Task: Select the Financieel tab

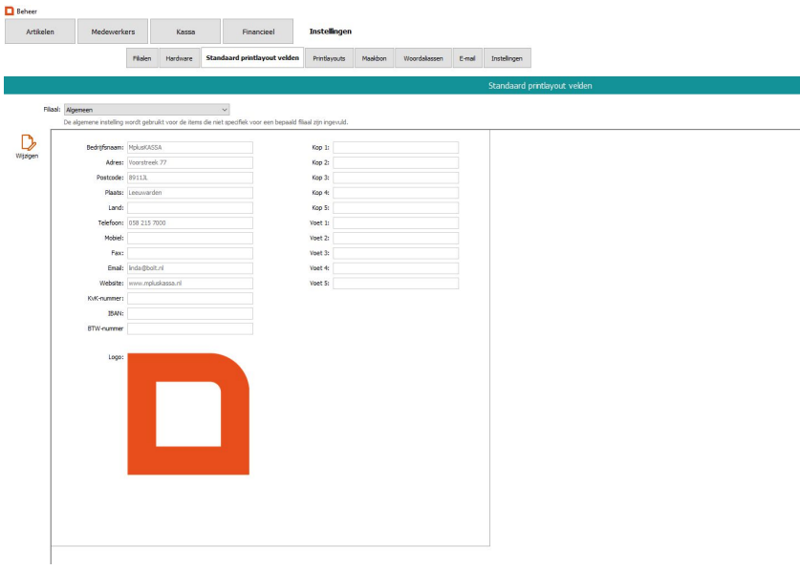Action: click(x=258, y=32)
